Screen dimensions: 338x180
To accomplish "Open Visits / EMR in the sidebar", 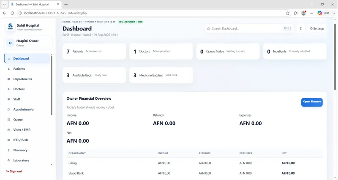I will tap(27, 130).
